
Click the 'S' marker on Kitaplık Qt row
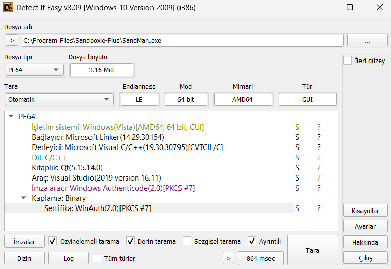pyautogui.click(x=297, y=168)
